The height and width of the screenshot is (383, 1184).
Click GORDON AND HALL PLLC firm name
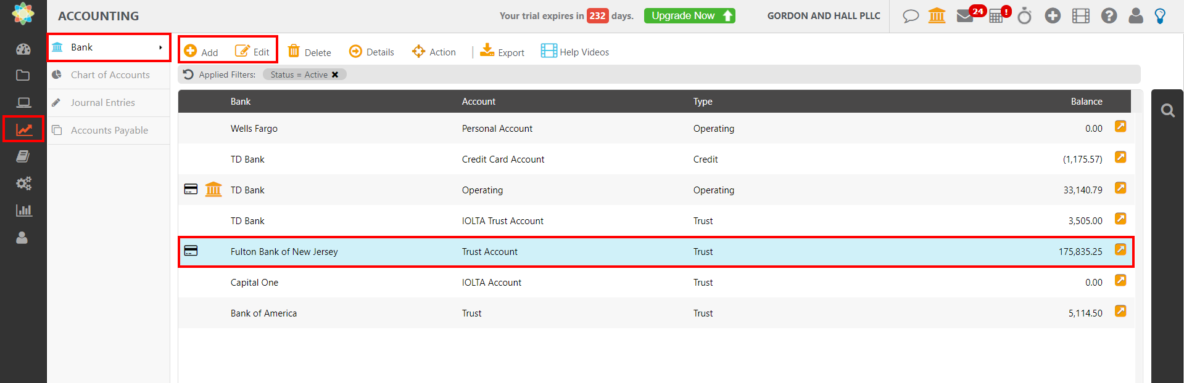824,16
